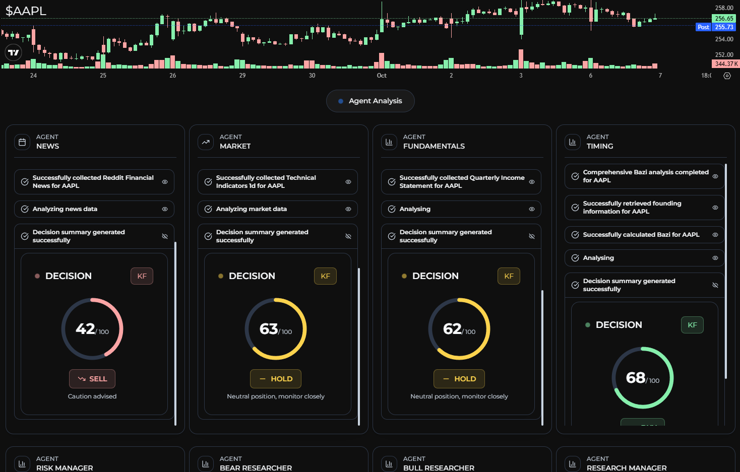Click the bar-chart icon on the Fundamentals agent card
Screen dimensions: 740x472
tap(389, 142)
